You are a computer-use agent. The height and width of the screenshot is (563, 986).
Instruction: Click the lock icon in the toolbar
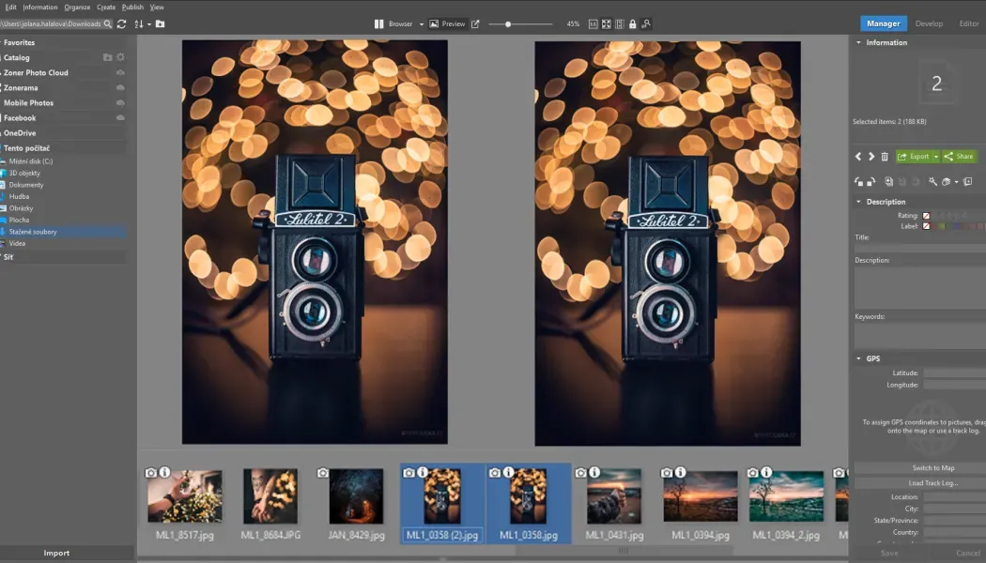click(x=632, y=23)
